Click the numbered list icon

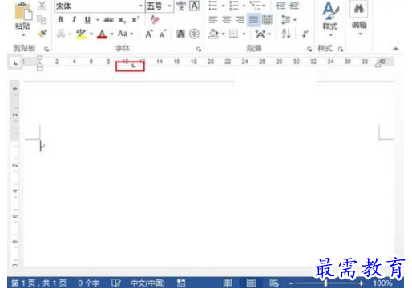click(234, 6)
